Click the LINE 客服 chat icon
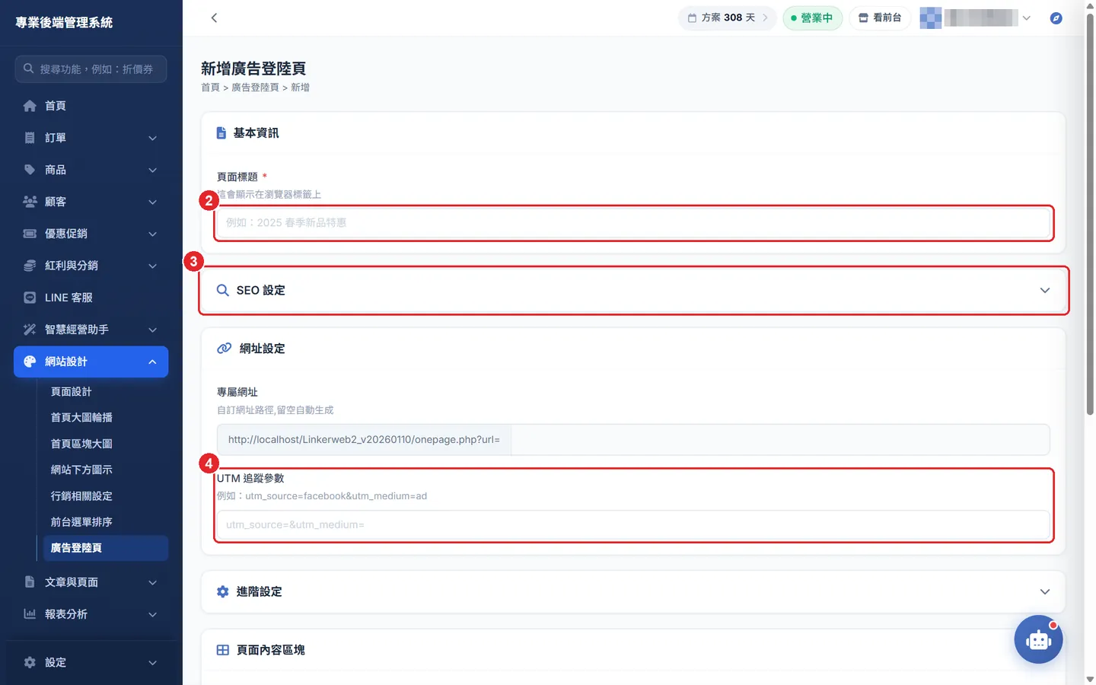 coord(30,298)
